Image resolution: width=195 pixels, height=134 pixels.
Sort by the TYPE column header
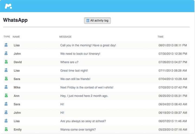point(7,37)
